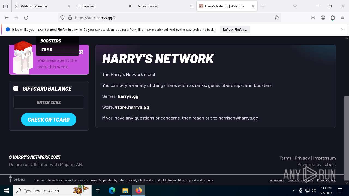Click the taskbar clock 7:13 PM

(x=326, y=191)
